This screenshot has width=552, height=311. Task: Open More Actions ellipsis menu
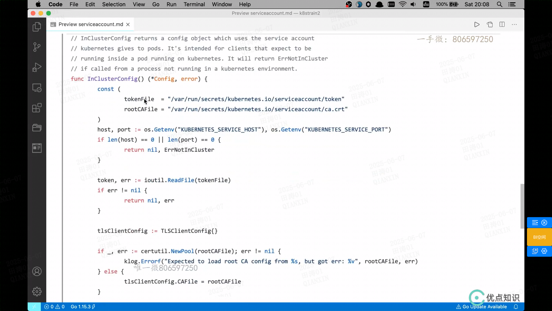(x=514, y=24)
